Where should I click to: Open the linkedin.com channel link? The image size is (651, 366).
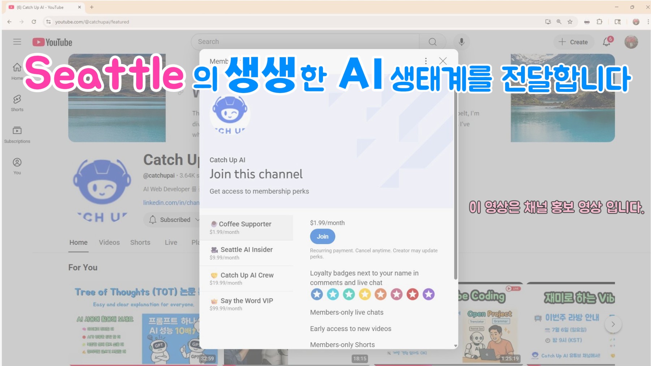pos(171,203)
